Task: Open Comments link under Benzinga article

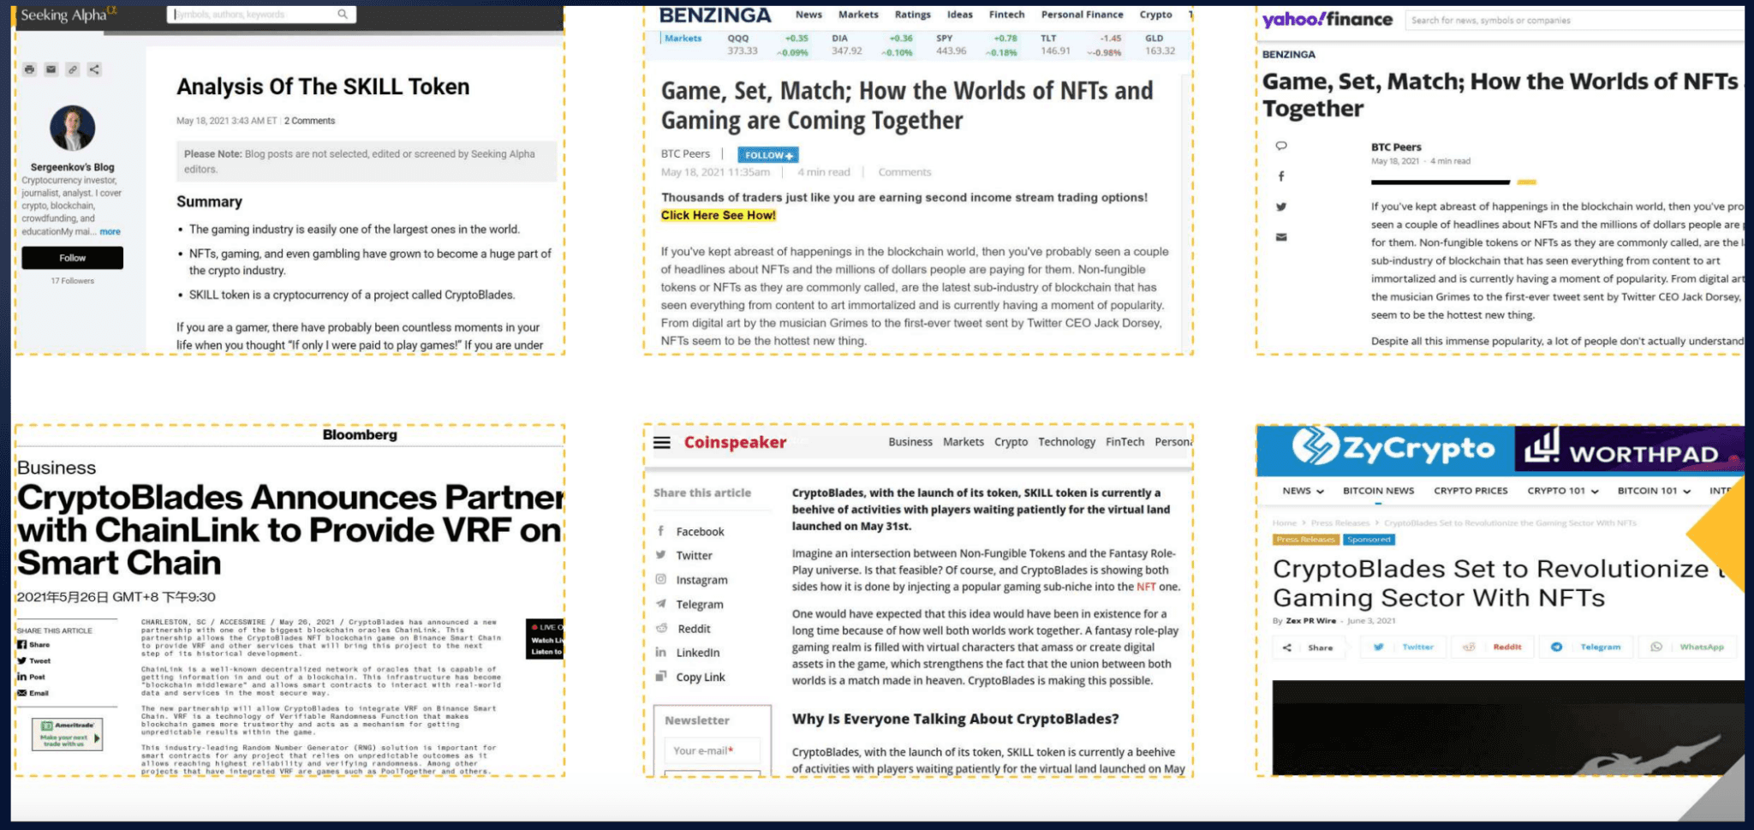Action: (904, 172)
